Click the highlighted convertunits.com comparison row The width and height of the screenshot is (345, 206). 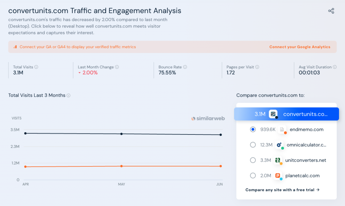(x=286, y=114)
